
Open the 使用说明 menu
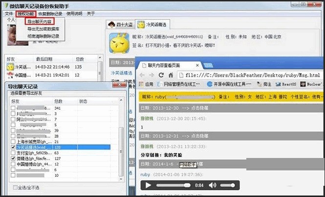(74, 14)
